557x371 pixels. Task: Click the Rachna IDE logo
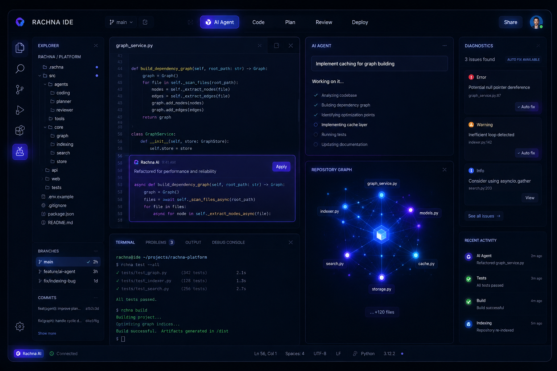20,22
